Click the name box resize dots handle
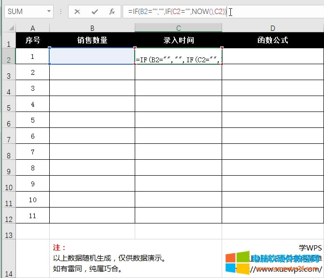Viewport: 324px width, 278px height. coord(61,12)
